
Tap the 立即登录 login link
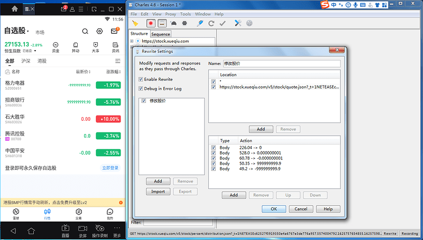[111, 168]
